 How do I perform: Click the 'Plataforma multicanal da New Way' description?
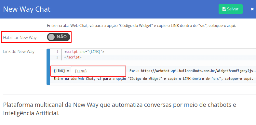coord(119,109)
